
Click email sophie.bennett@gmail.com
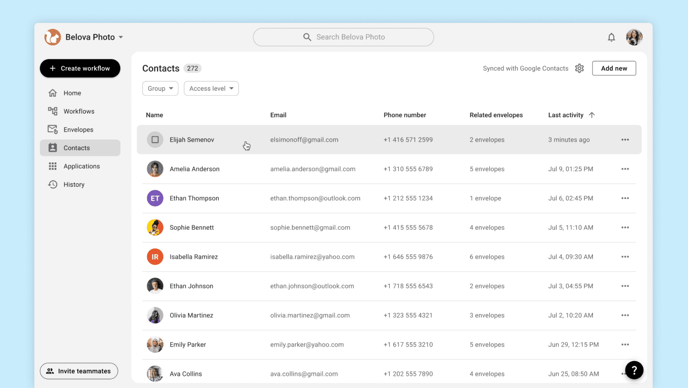pyautogui.click(x=310, y=227)
